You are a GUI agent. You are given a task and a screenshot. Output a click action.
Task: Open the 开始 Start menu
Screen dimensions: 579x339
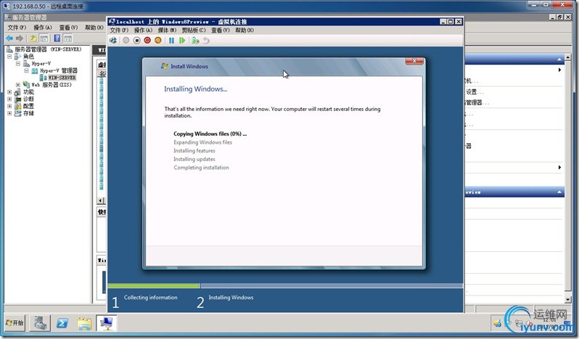15,323
